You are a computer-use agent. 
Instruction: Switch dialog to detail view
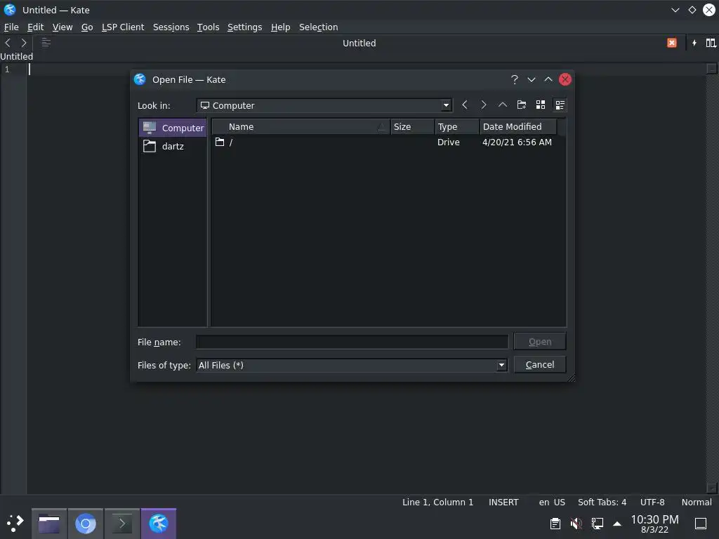tap(560, 105)
